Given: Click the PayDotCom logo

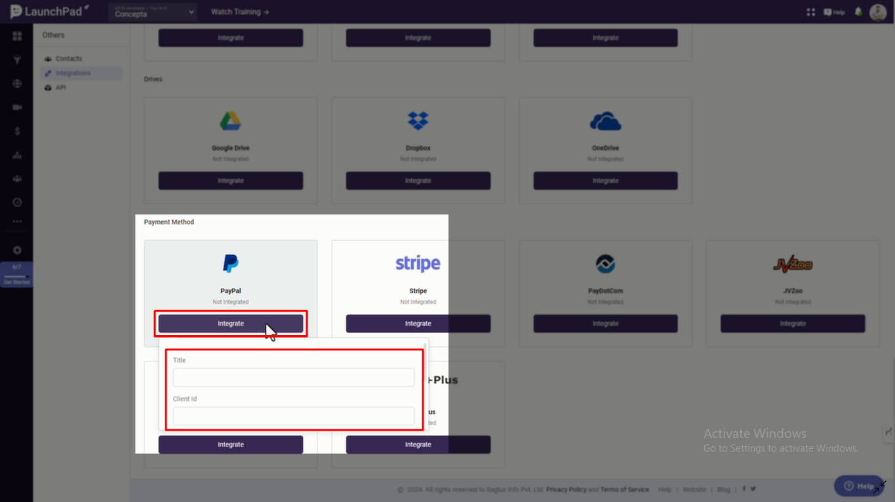Looking at the screenshot, I should click(605, 264).
